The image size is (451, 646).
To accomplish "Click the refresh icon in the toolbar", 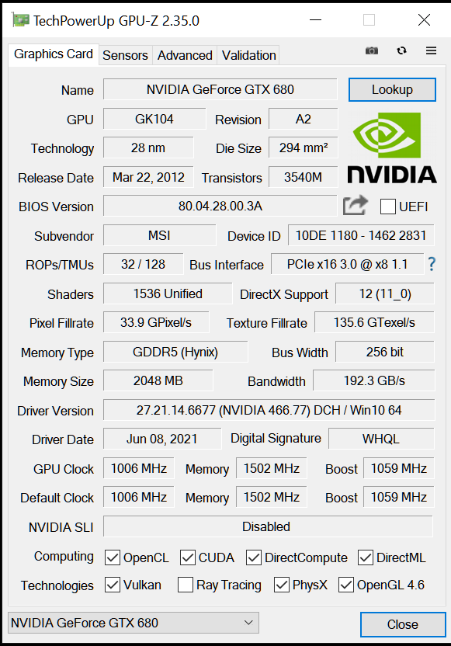I will pos(401,50).
